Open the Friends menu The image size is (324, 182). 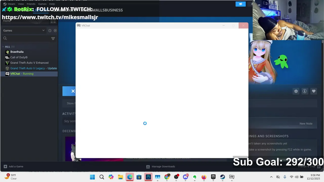pos(31,4)
